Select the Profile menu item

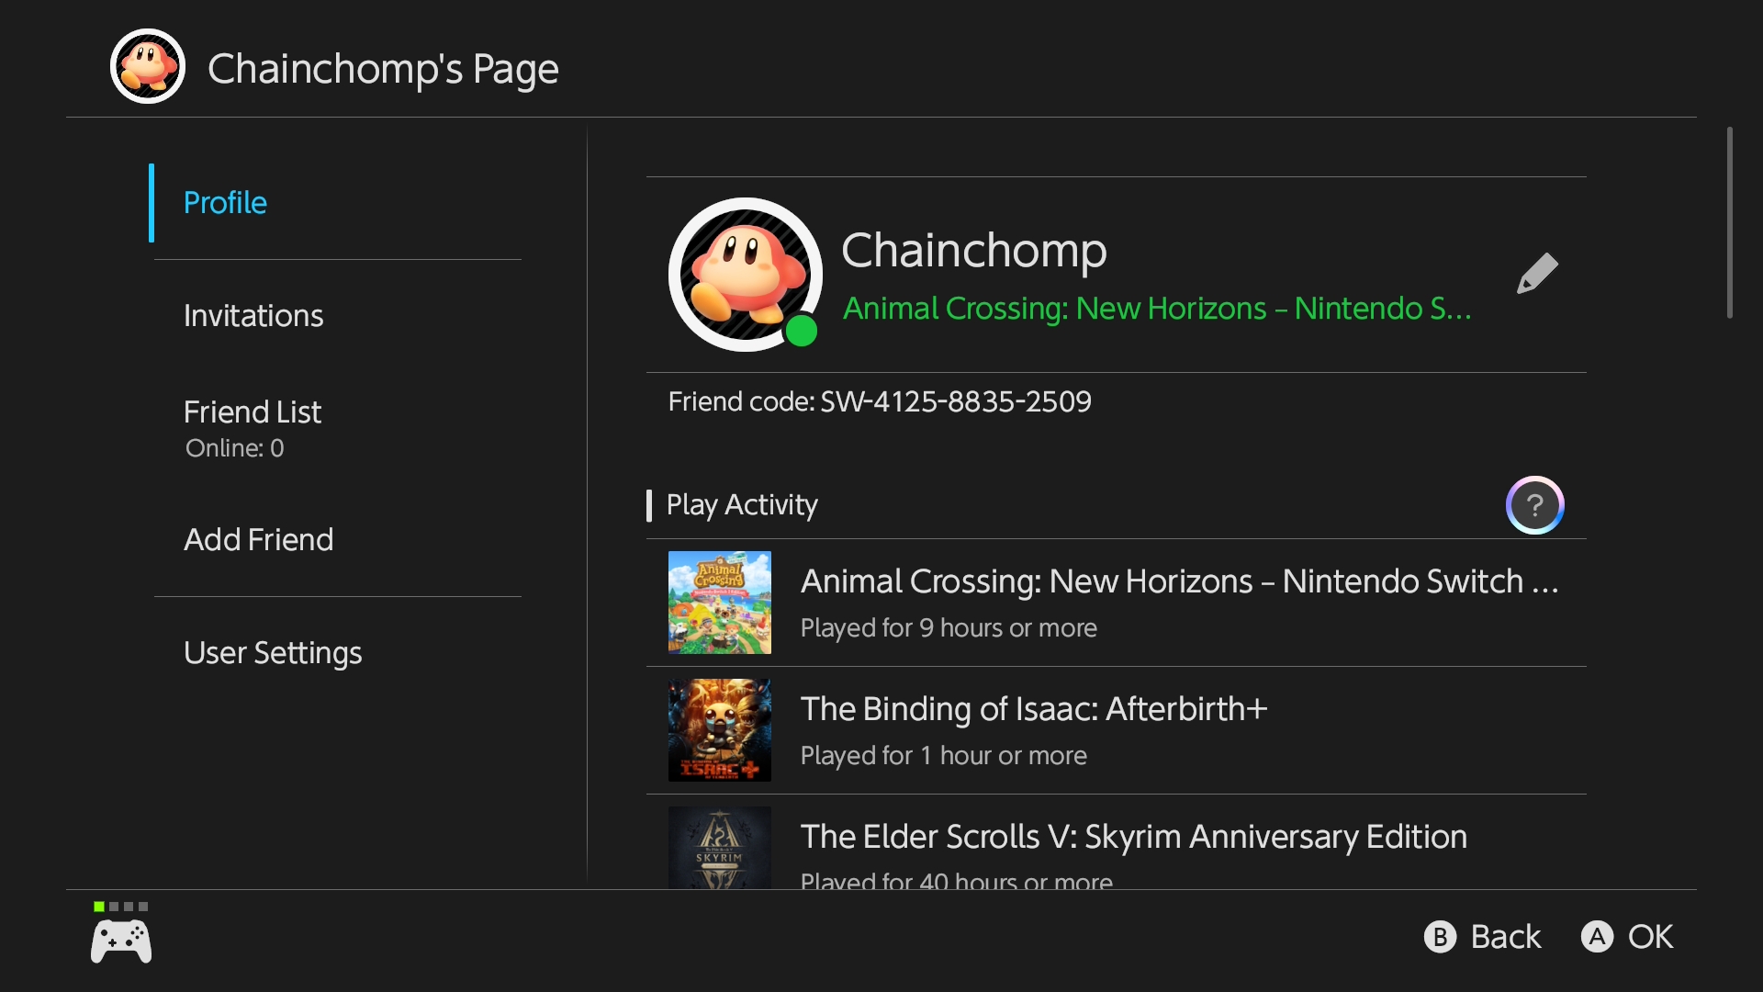(225, 203)
